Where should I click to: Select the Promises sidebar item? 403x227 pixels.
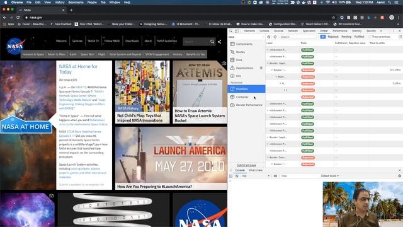(246, 89)
